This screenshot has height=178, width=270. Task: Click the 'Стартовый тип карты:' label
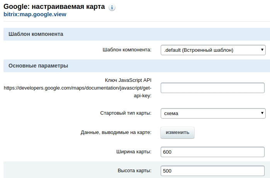tap(125, 113)
